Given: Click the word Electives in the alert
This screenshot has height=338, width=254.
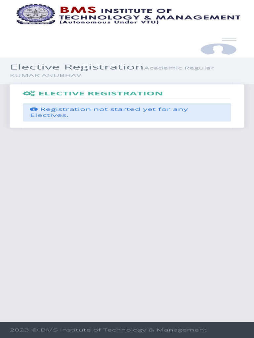Looking at the screenshot, I should coord(49,115).
